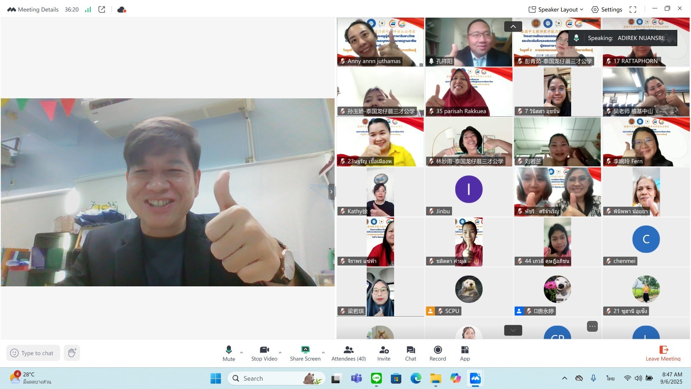Click the pop-out window icon in header
This screenshot has height=389, width=691.
pyautogui.click(x=102, y=10)
